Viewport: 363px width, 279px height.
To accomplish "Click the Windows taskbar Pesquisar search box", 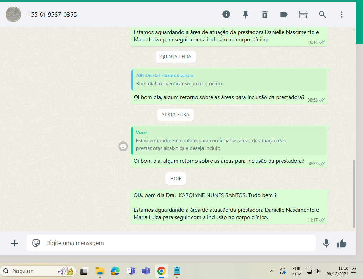I will (x=38, y=271).
